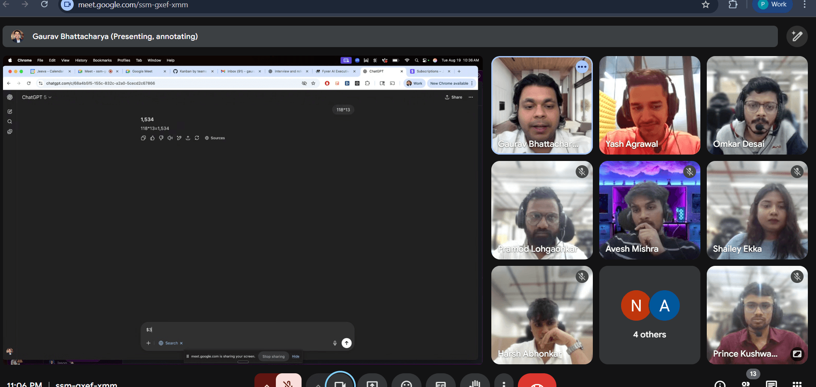This screenshot has width=816, height=387.
Task: Switch to Jeeva - Calendar tab
Action: point(51,71)
